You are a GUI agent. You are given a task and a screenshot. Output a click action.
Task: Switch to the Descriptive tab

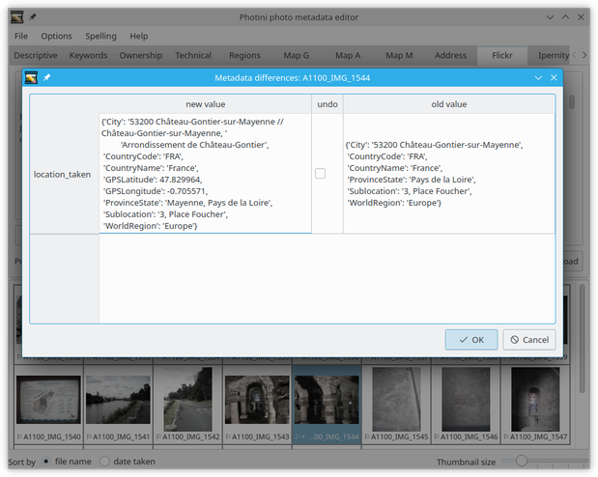point(36,56)
